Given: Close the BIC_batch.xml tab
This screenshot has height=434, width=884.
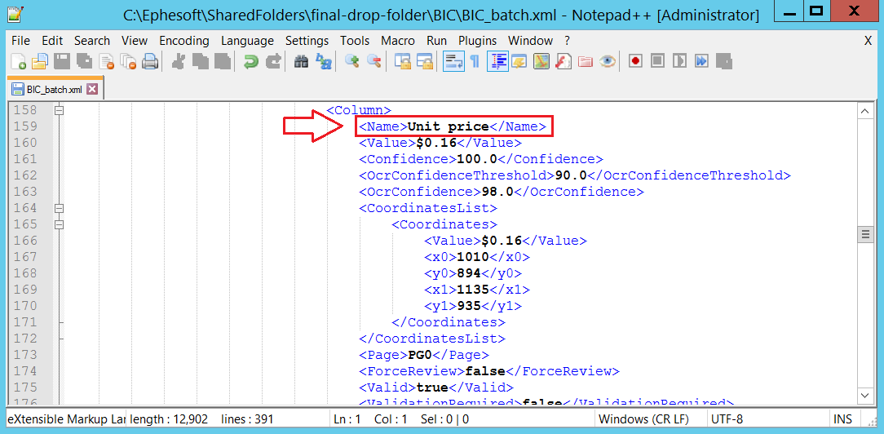Looking at the screenshot, I should [92, 89].
